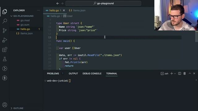Split the terminal pane
The width and height of the screenshot is (198, 111).
tap(179, 73)
